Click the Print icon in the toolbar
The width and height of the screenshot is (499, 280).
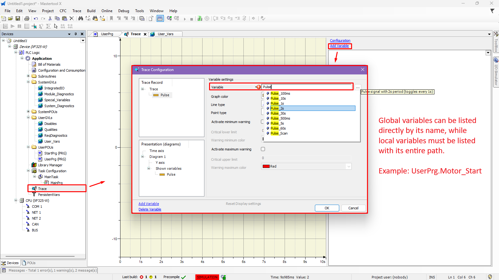tap(27, 19)
